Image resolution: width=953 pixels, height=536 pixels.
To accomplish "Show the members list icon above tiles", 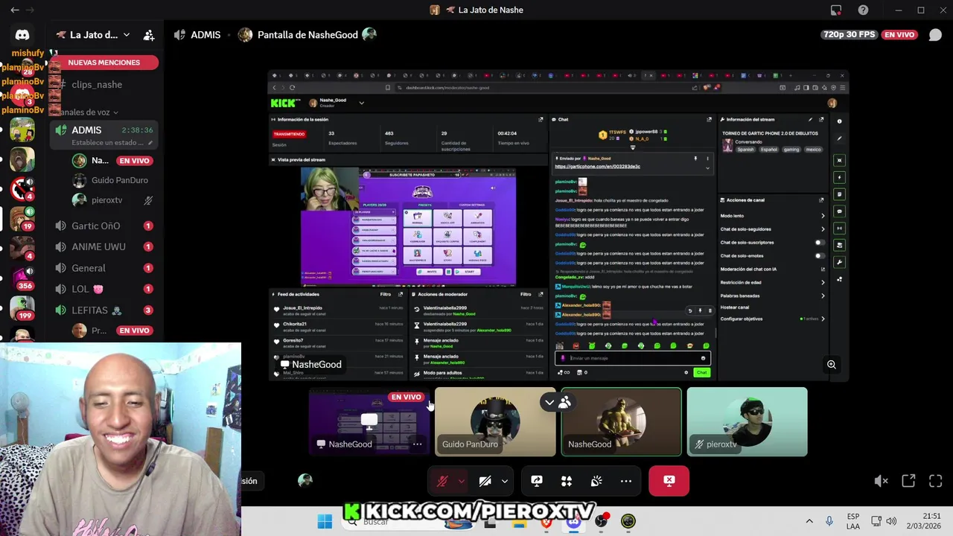I will (x=564, y=403).
